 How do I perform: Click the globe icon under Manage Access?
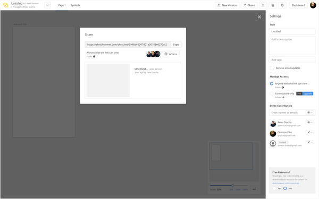(x=283, y=88)
